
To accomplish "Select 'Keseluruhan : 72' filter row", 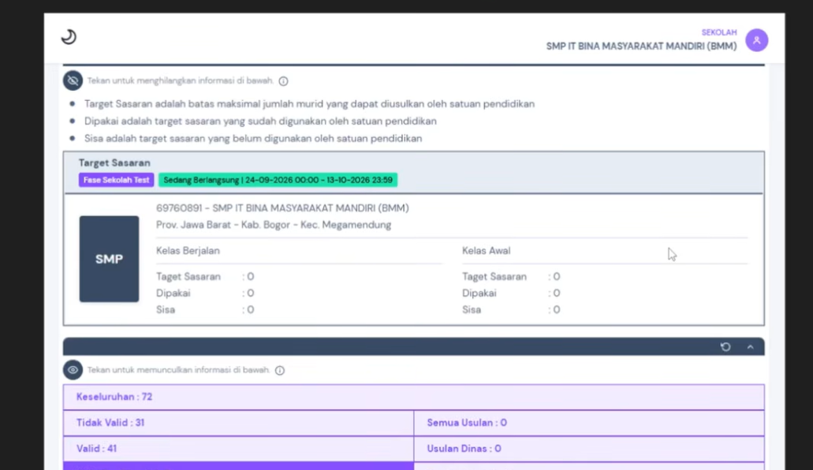I will (414, 397).
